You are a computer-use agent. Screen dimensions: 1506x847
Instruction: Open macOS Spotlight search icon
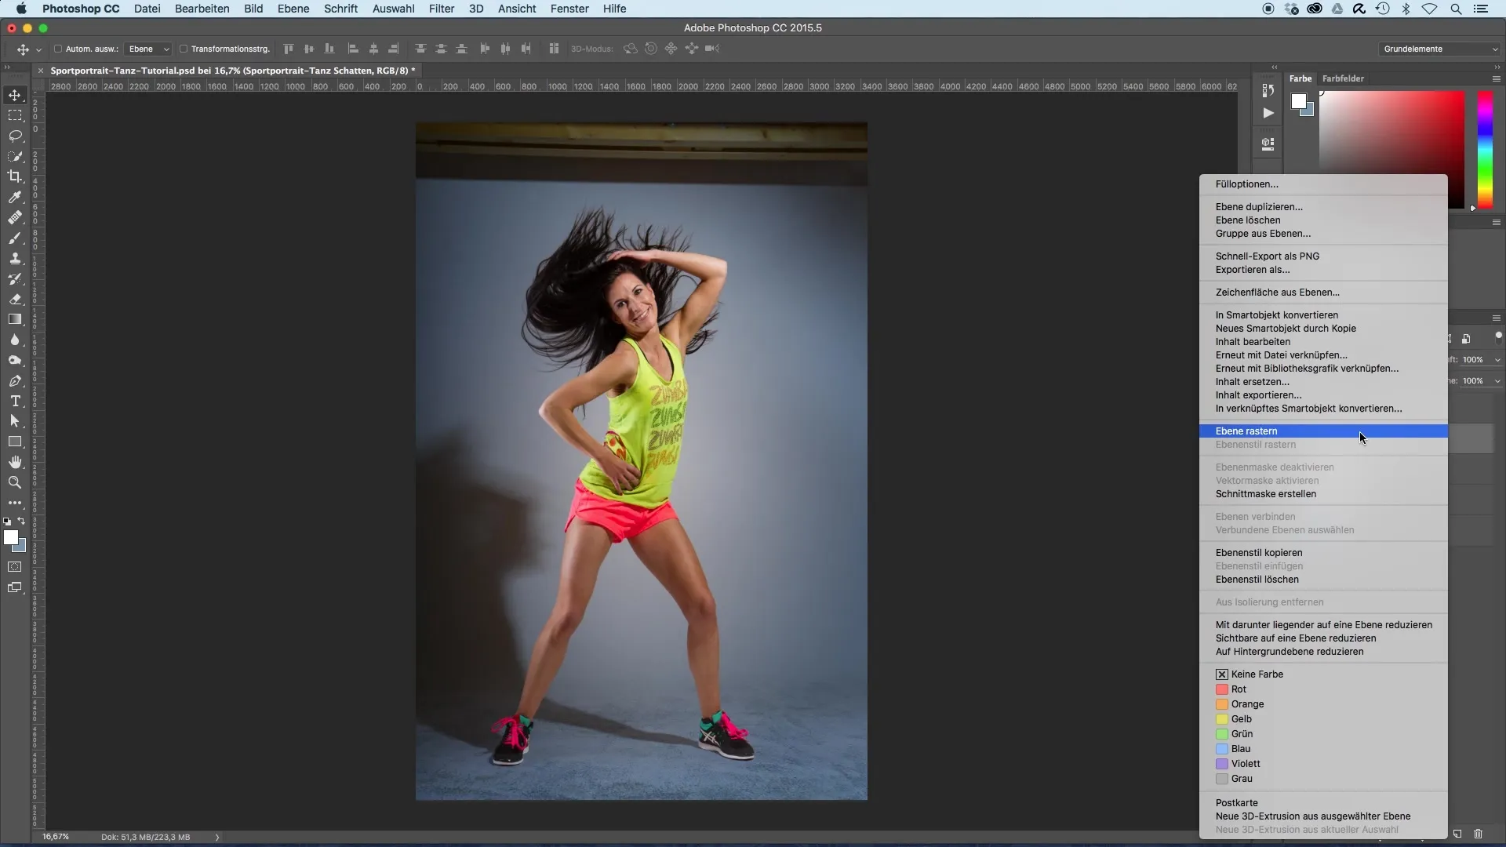(x=1456, y=9)
